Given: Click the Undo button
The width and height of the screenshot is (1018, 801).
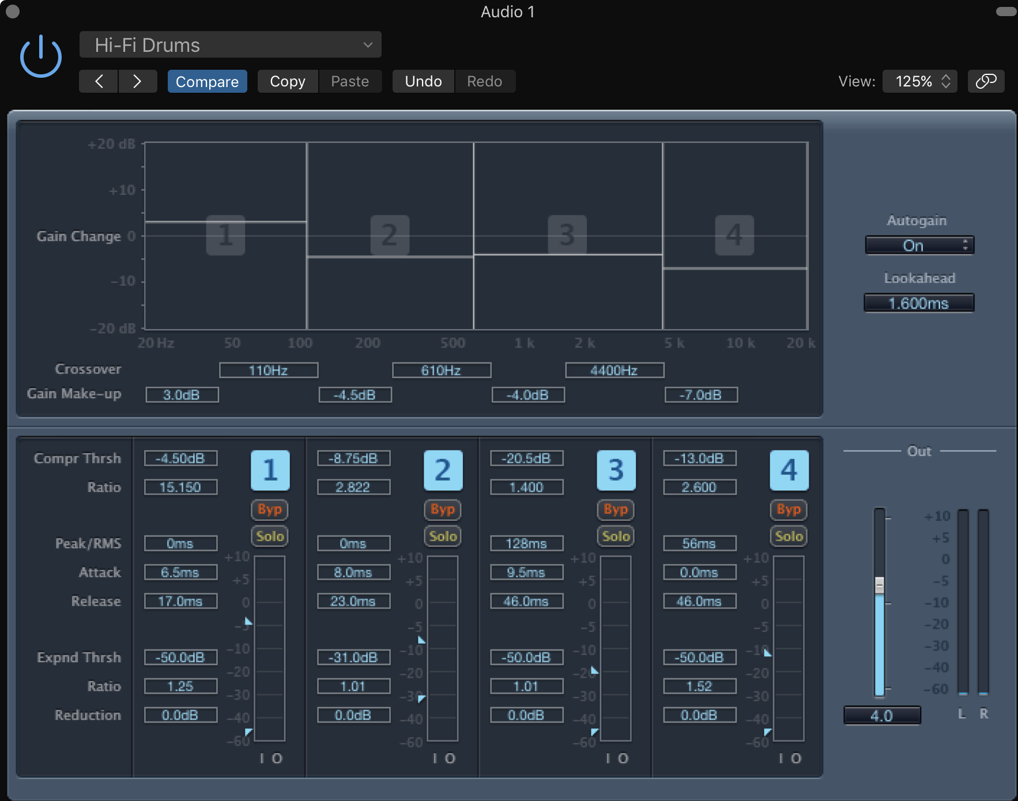Looking at the screenshot, I should click(x=423, y=81).
